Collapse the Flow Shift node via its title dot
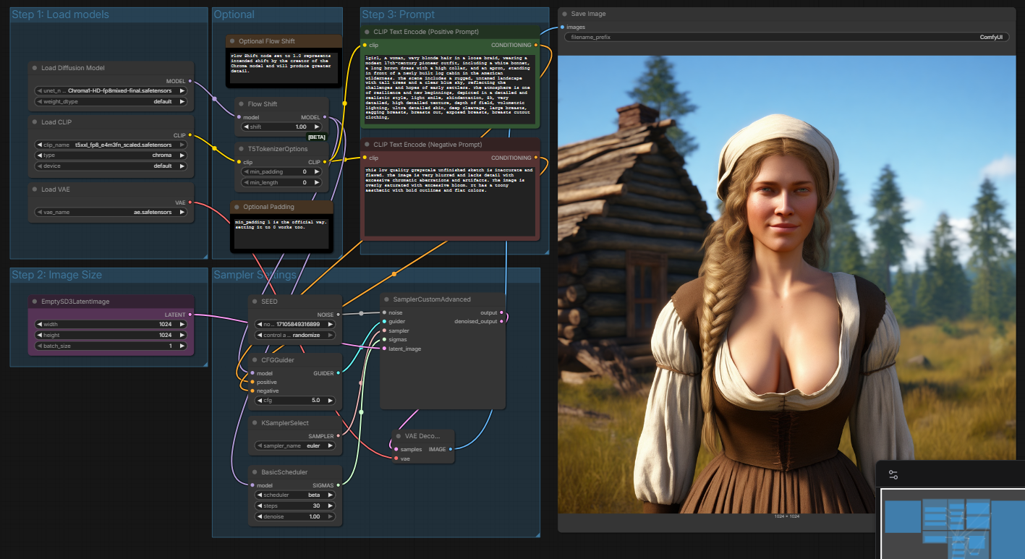1025x559 pixels. (x=241, y=104)
